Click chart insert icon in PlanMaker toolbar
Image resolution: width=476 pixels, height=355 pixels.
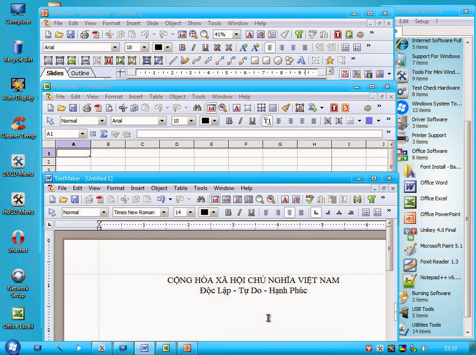pyautogui.click(x=299, y=108)
